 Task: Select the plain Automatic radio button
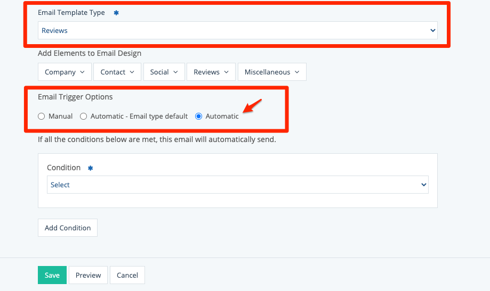199,116
